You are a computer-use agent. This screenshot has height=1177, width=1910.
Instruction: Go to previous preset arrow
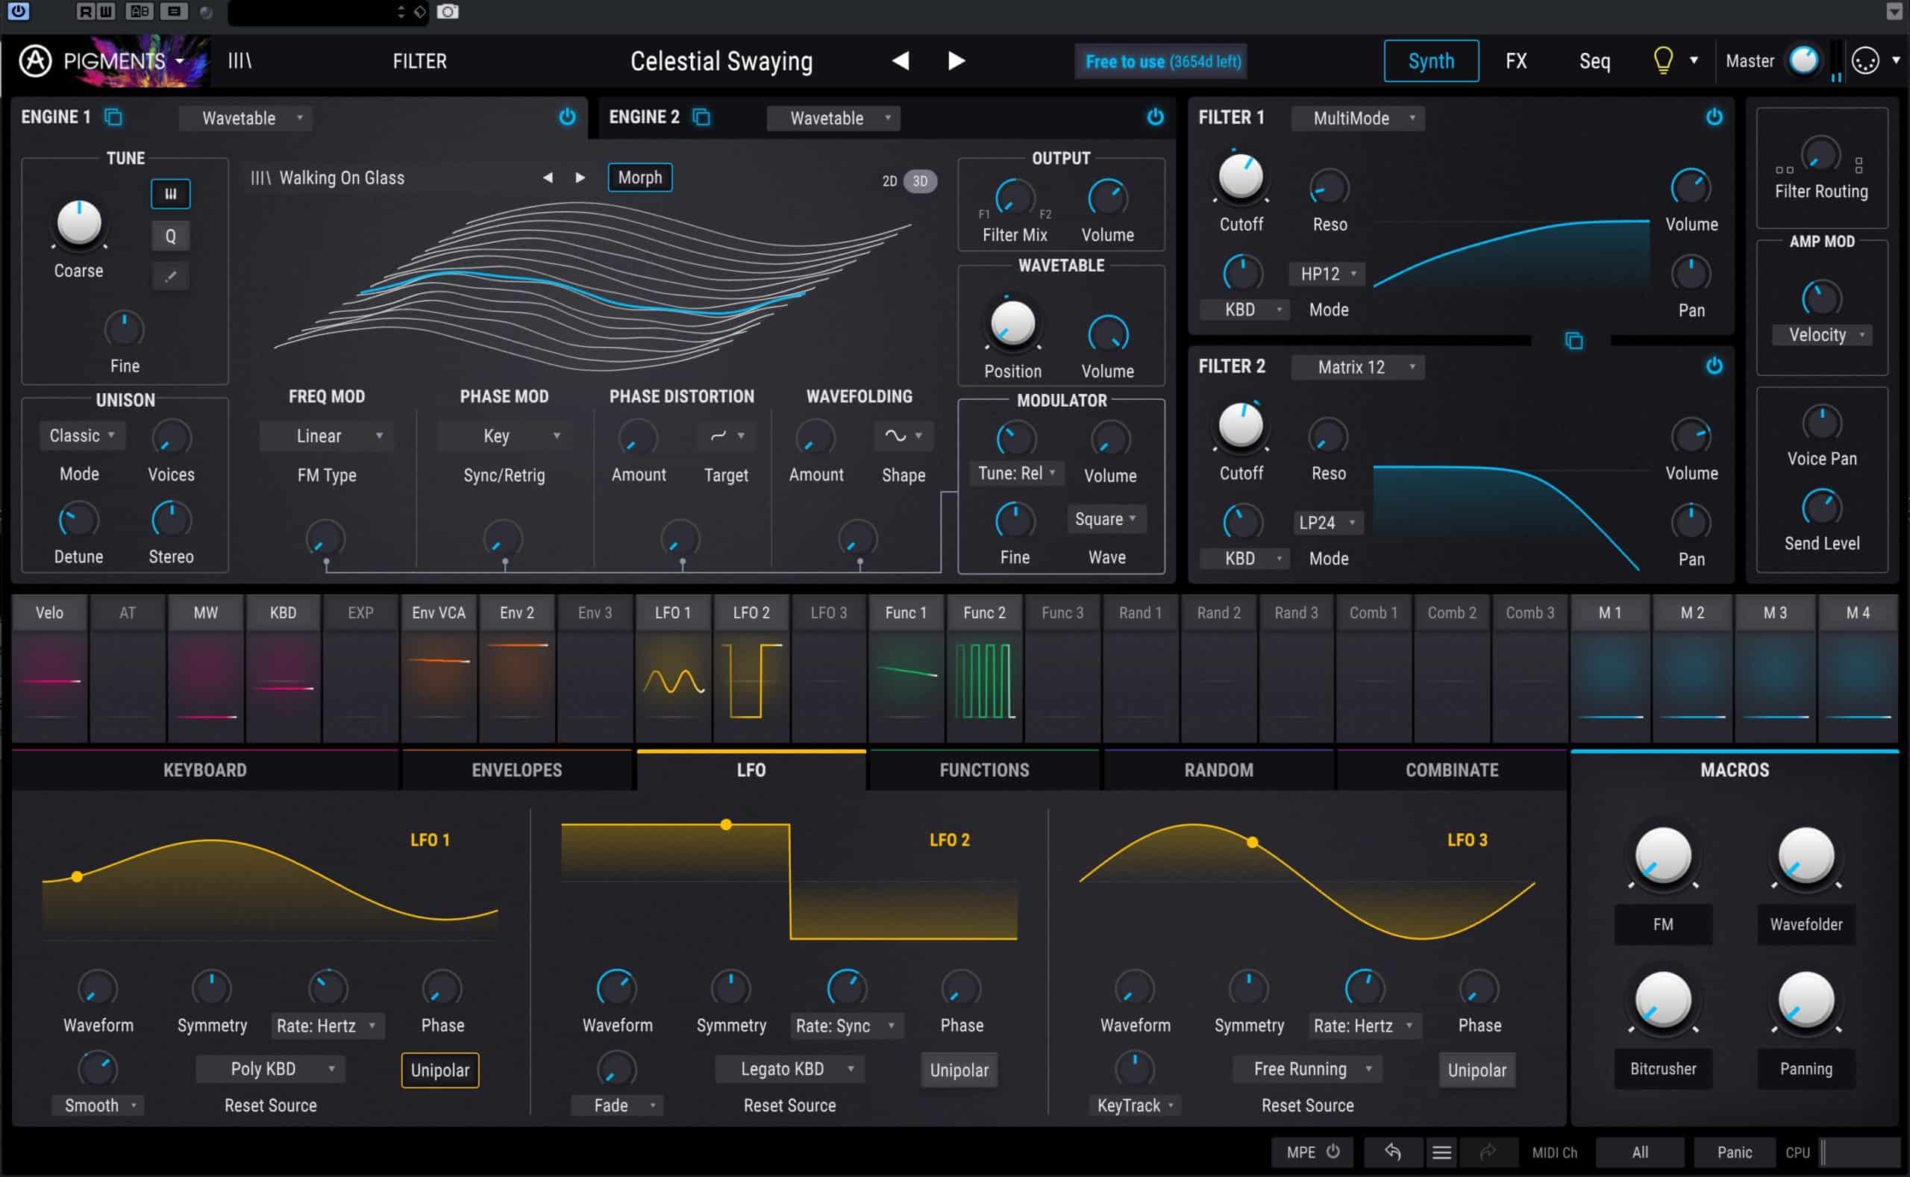[x=901, y=60]
